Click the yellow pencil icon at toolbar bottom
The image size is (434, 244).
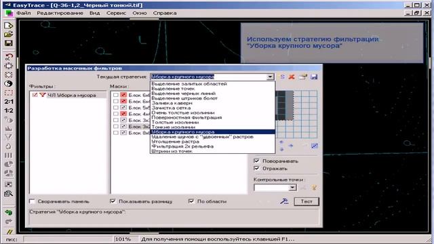9,231
